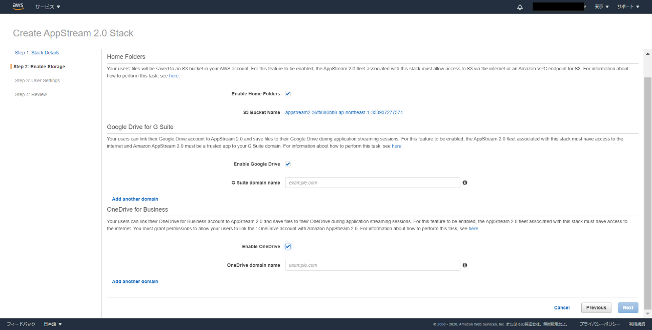Click the Create AppStream 2.0 Stack title

(x=73, y=34)
